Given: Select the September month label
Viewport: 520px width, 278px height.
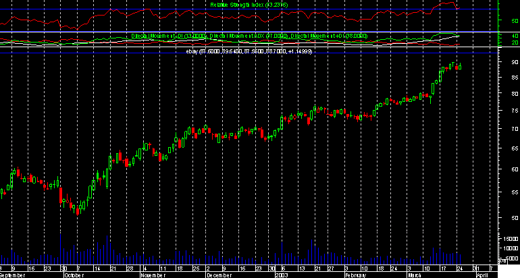Looking at the screenshot, I should pyautogui.click(x=13, y=275).
